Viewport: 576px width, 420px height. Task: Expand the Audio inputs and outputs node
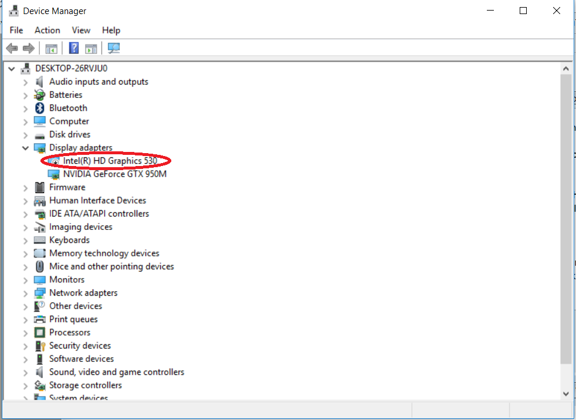coord(25,82)
